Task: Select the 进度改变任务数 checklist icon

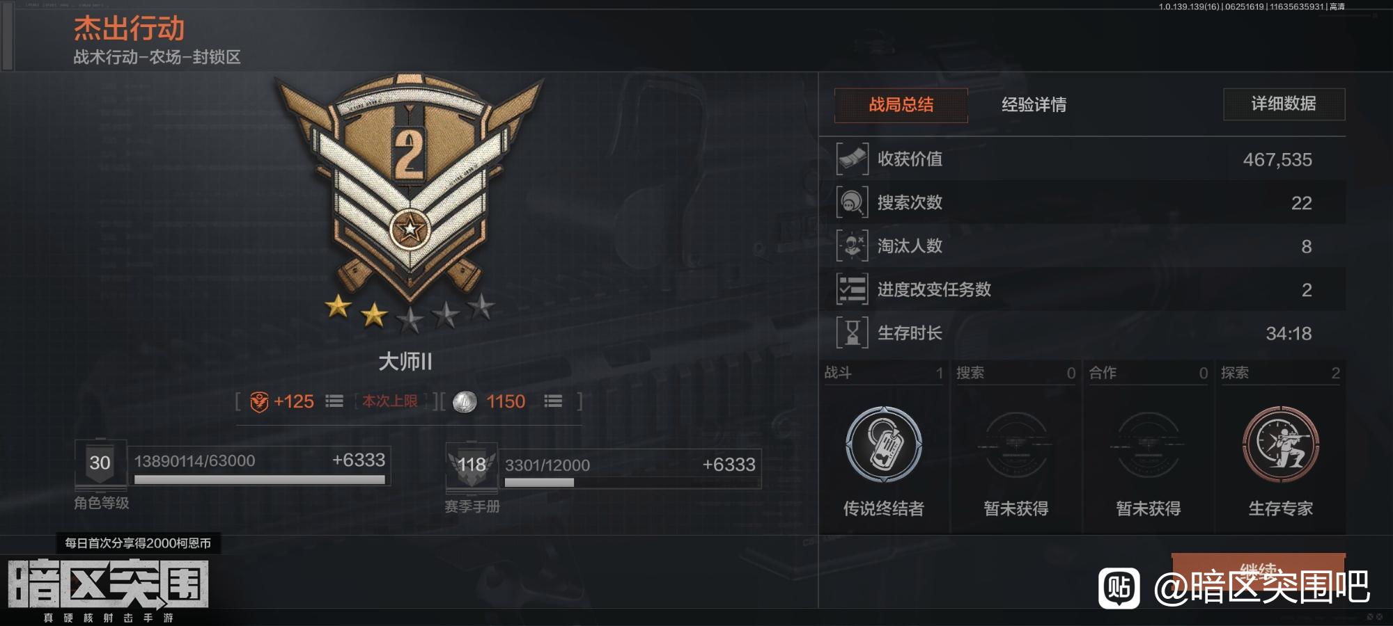Action: [853, 289]
